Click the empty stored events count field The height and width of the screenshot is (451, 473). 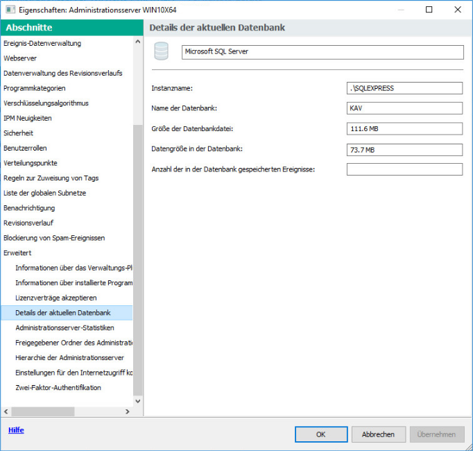[x=404, y=169]
